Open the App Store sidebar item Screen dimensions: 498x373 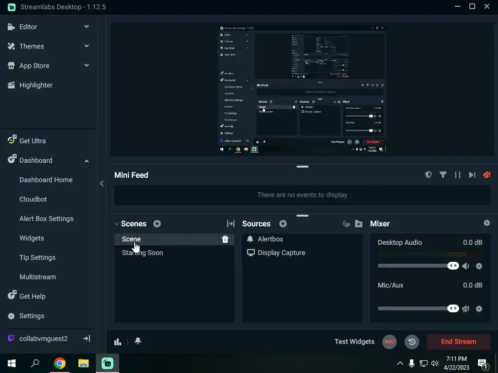click(34, 66)
